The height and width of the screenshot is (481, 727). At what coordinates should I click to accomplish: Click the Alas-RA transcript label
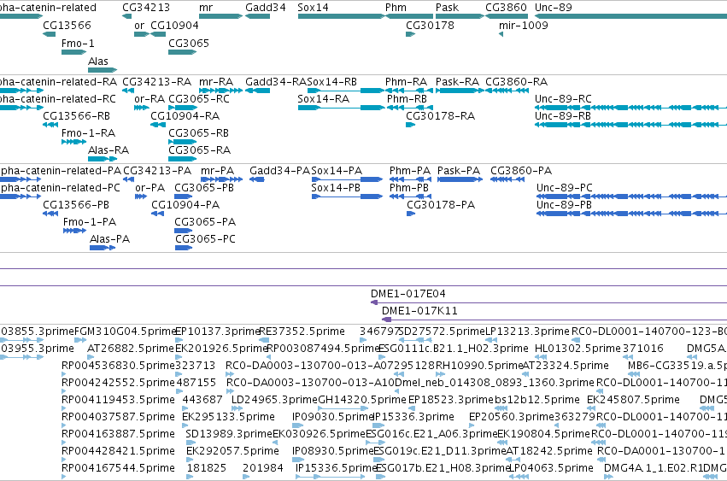point(108,150)
